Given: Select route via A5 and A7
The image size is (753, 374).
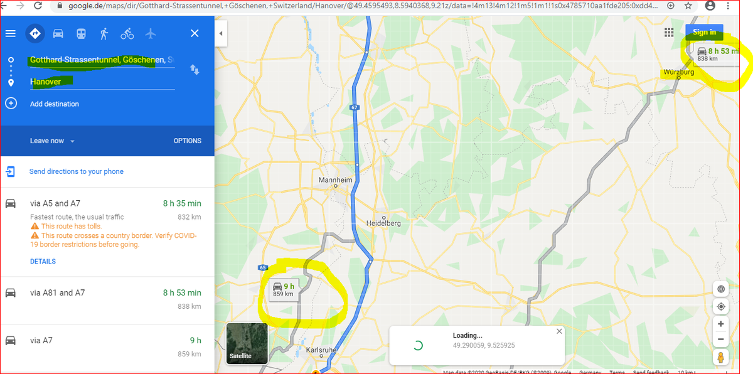Looking at the screenshot, I should (107, 232).
